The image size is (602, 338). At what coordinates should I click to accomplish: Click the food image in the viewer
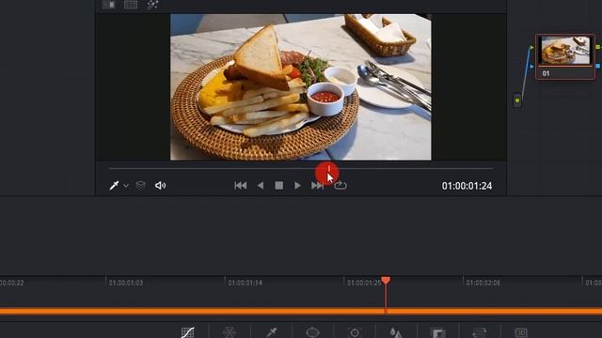point(301,87)
